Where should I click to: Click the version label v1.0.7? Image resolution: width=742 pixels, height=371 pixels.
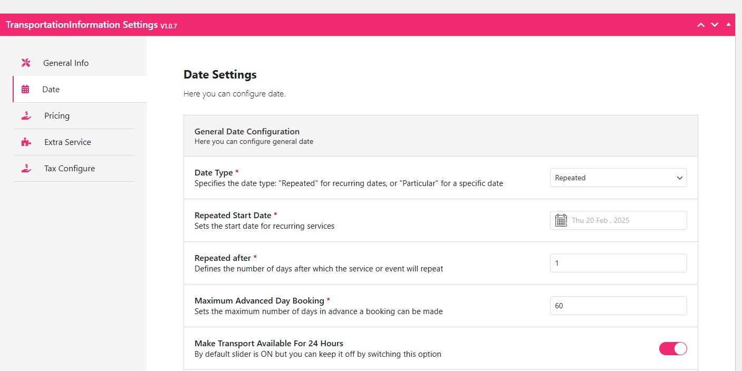coord(169,26)
